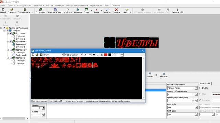Select Субтитр-2 under Програма-1
This screenshot has width=220, height=123.
coord(21,39)
